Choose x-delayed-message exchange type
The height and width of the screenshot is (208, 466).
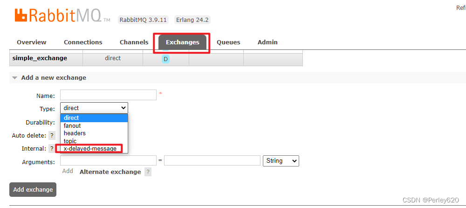(x=94, y=148)
